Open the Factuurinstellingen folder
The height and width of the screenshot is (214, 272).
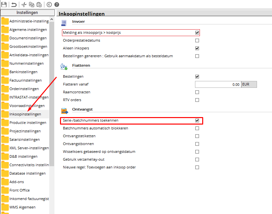(x=25, y=80)
